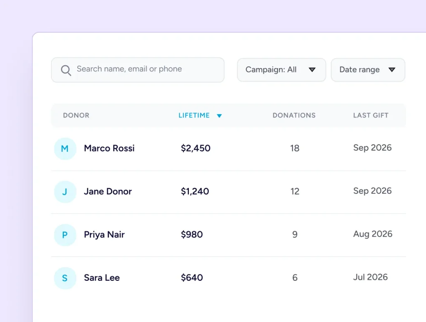This screenshot has width=426, height=322.
Task: Sort by the DONOR column header
Action: (x=76, y=115)
